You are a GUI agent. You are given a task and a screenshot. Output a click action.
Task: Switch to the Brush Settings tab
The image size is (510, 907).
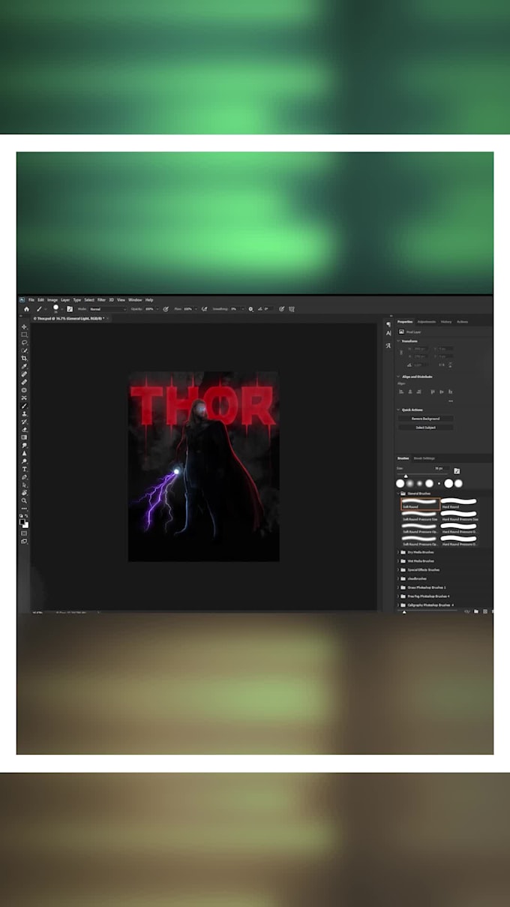click(x=424, y=458)
